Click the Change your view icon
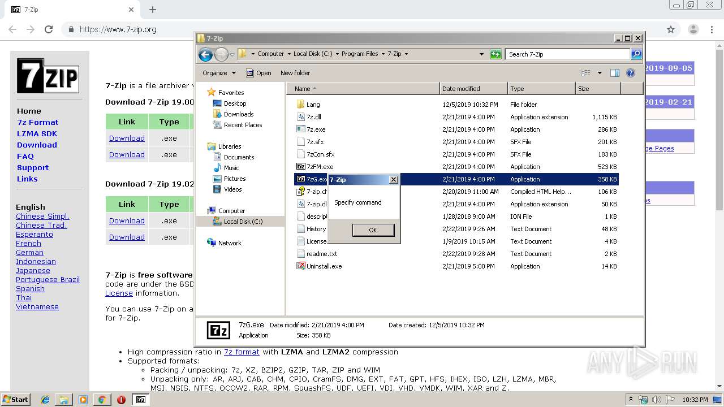The image size is (724, 407). [x=586, y=73]
